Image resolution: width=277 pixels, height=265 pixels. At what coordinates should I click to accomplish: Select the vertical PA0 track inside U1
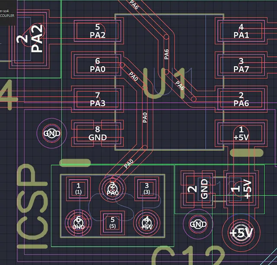145,118
